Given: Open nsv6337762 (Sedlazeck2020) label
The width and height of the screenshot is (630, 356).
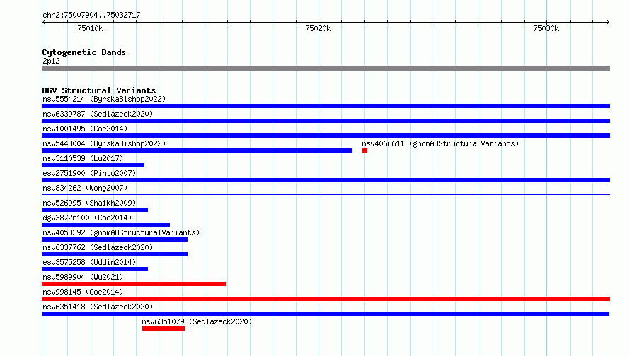Looking at the screenshot, I should [98, 247].
